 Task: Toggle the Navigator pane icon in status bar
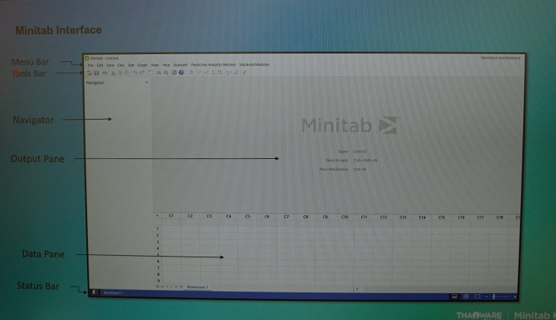(95, 293)
